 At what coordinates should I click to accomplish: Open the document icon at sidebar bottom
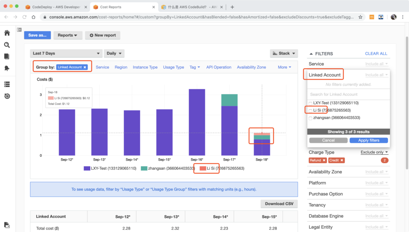coord(7,225)
